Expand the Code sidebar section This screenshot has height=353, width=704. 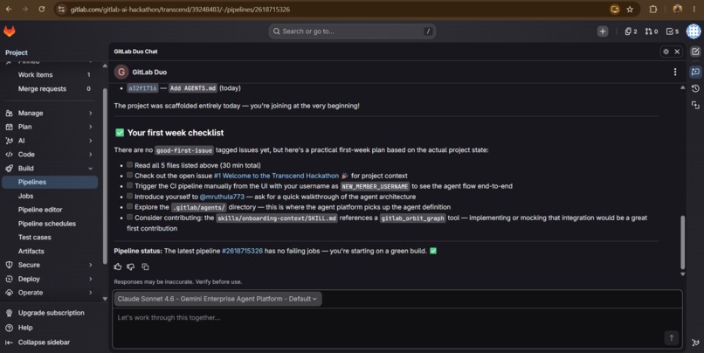50,155
